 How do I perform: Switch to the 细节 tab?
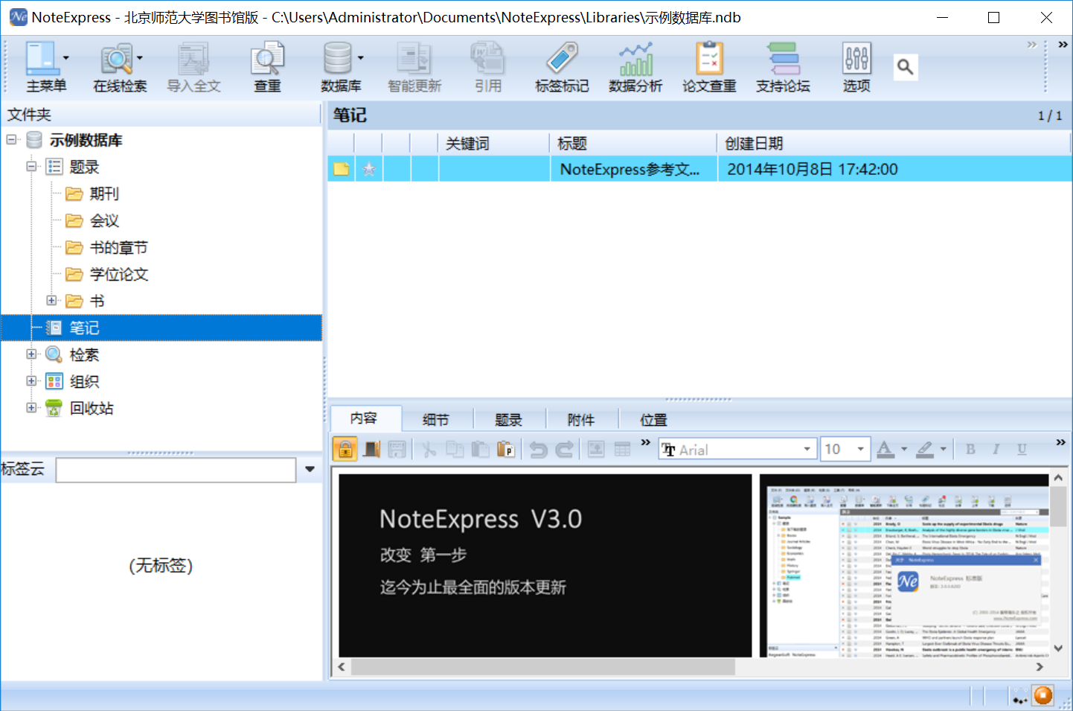(x=436, y=420)
